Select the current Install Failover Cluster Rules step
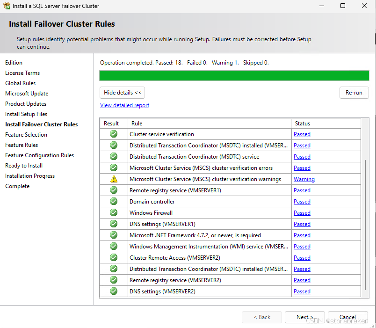The width and height of the screenshot is (376, 328). tap(42, 124)
